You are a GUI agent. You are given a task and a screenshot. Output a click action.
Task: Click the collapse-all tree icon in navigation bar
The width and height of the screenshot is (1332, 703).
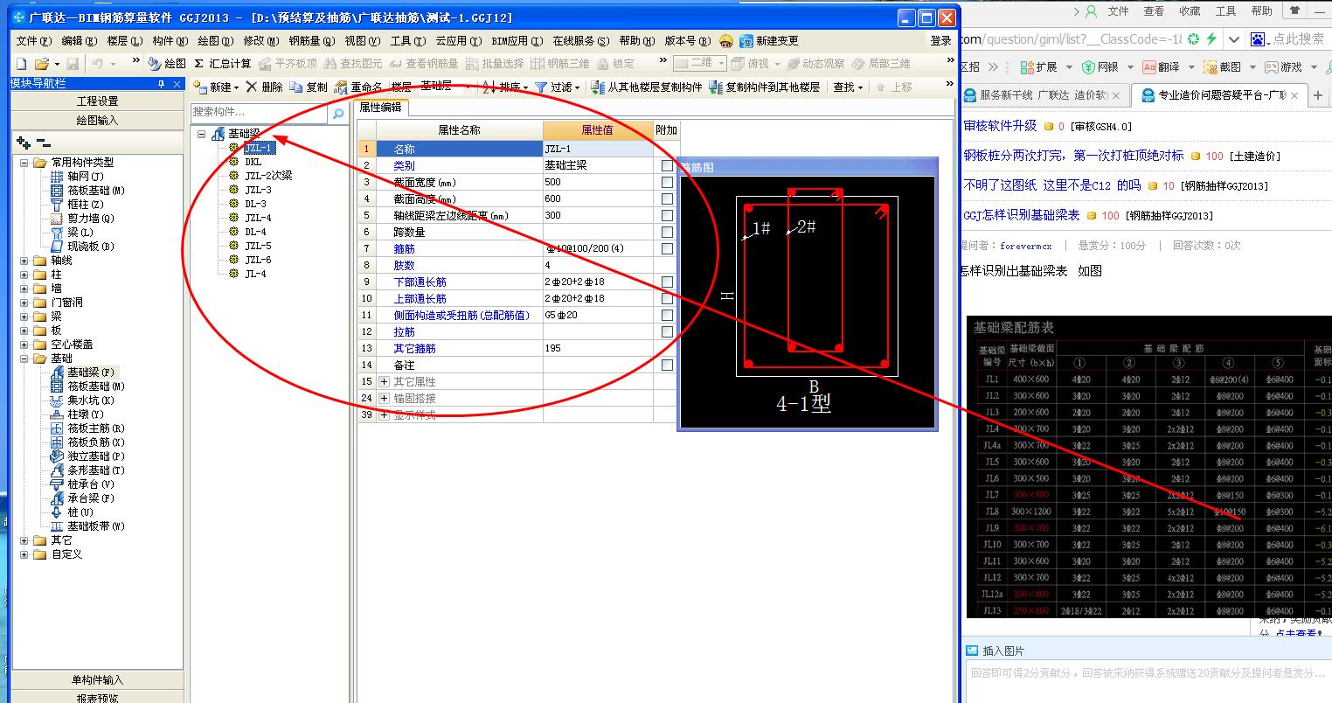[43, 143]
